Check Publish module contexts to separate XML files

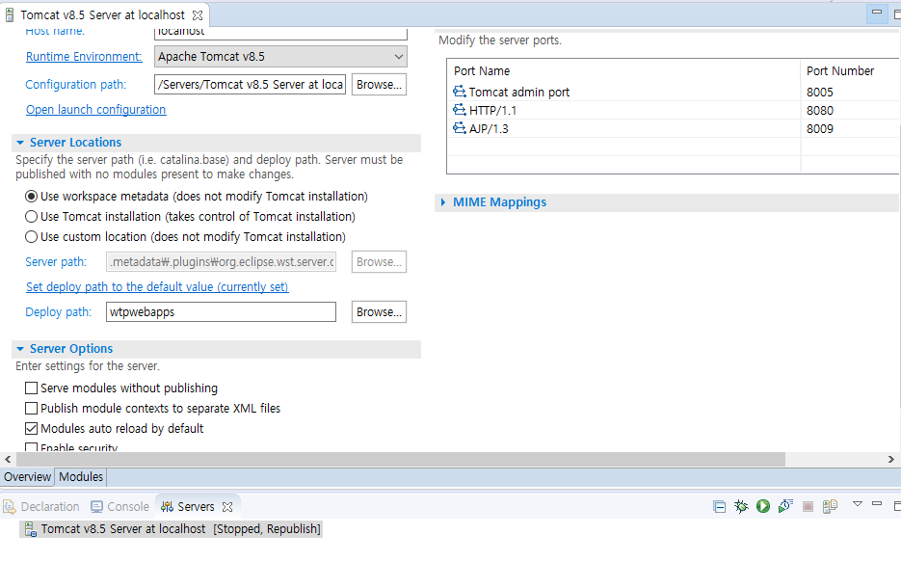pyautogui.click(x=32, y=409)
